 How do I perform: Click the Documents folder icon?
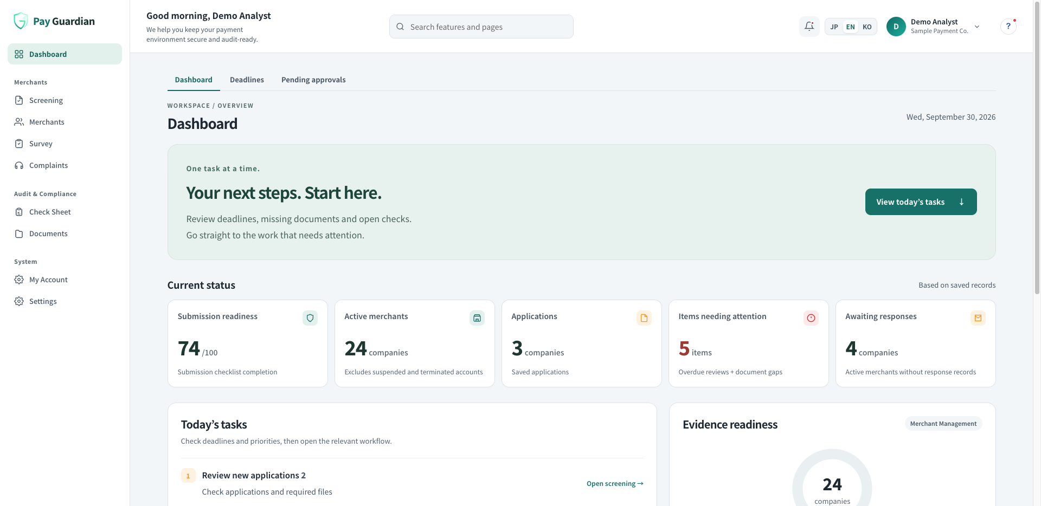click(x=19, y=233)
